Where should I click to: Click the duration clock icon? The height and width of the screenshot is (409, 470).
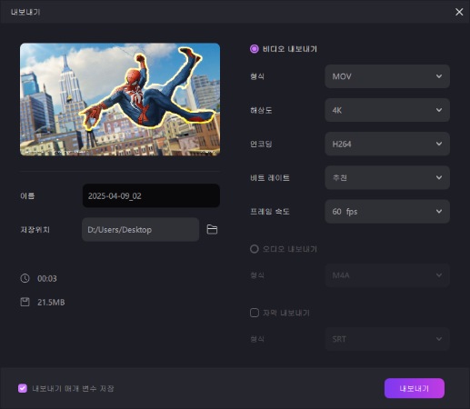point(25,278)
